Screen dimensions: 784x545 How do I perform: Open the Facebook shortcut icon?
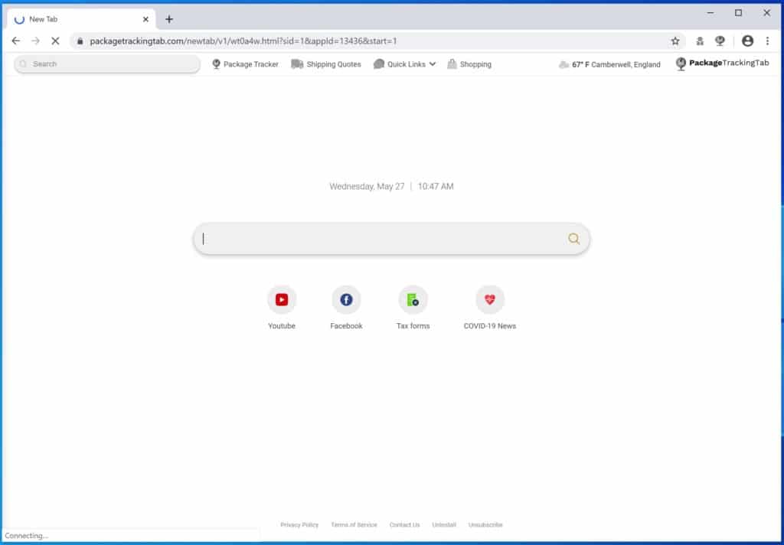(346, 299)
